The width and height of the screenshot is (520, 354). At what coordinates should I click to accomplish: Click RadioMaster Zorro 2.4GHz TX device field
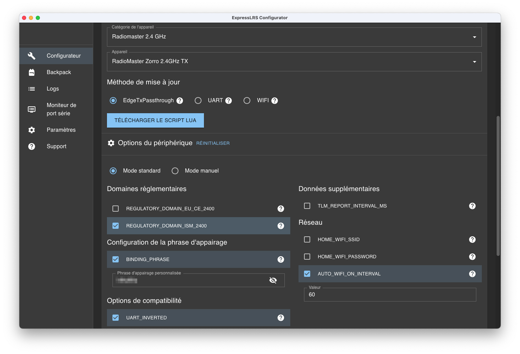tap(294, 61)
